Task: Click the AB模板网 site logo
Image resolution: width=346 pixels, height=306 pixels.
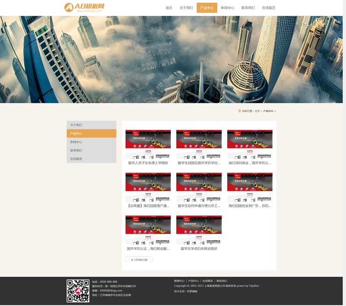Action: [84, 7]
